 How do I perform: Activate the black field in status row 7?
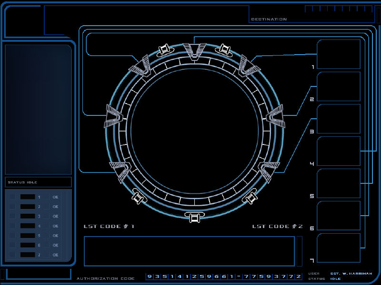28,255
